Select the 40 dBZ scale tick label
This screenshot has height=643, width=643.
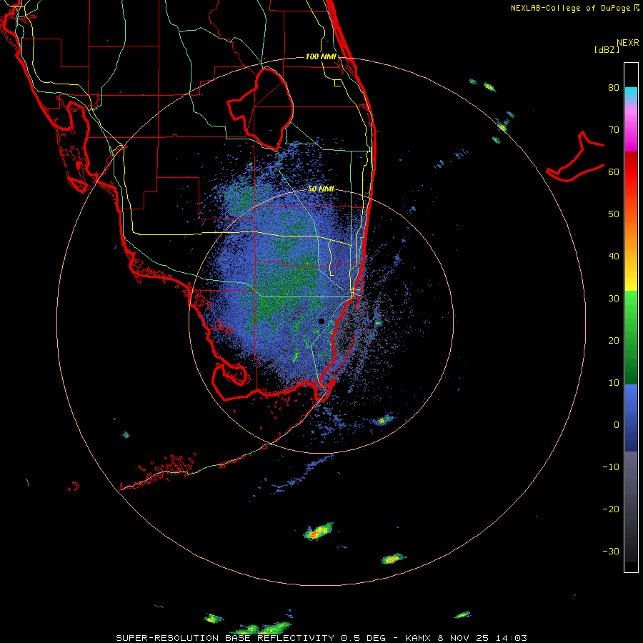(614, 256)
